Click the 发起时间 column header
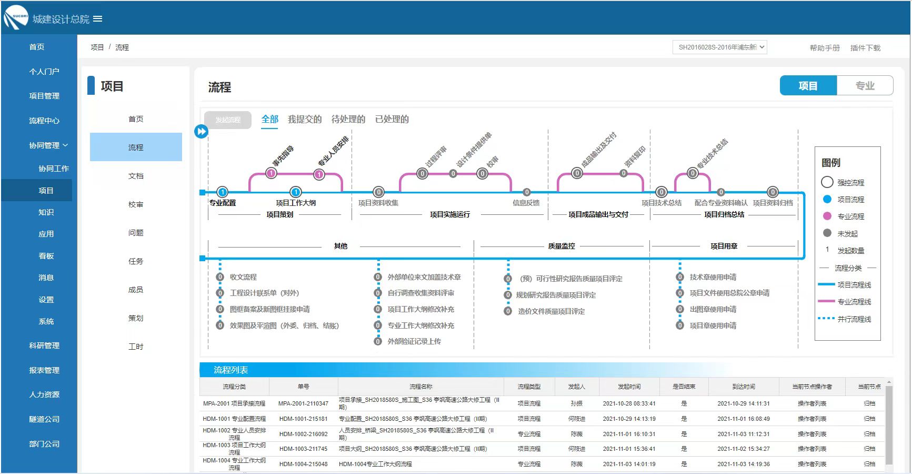This screenshot has height=474, width=912. tap(629, 387)
